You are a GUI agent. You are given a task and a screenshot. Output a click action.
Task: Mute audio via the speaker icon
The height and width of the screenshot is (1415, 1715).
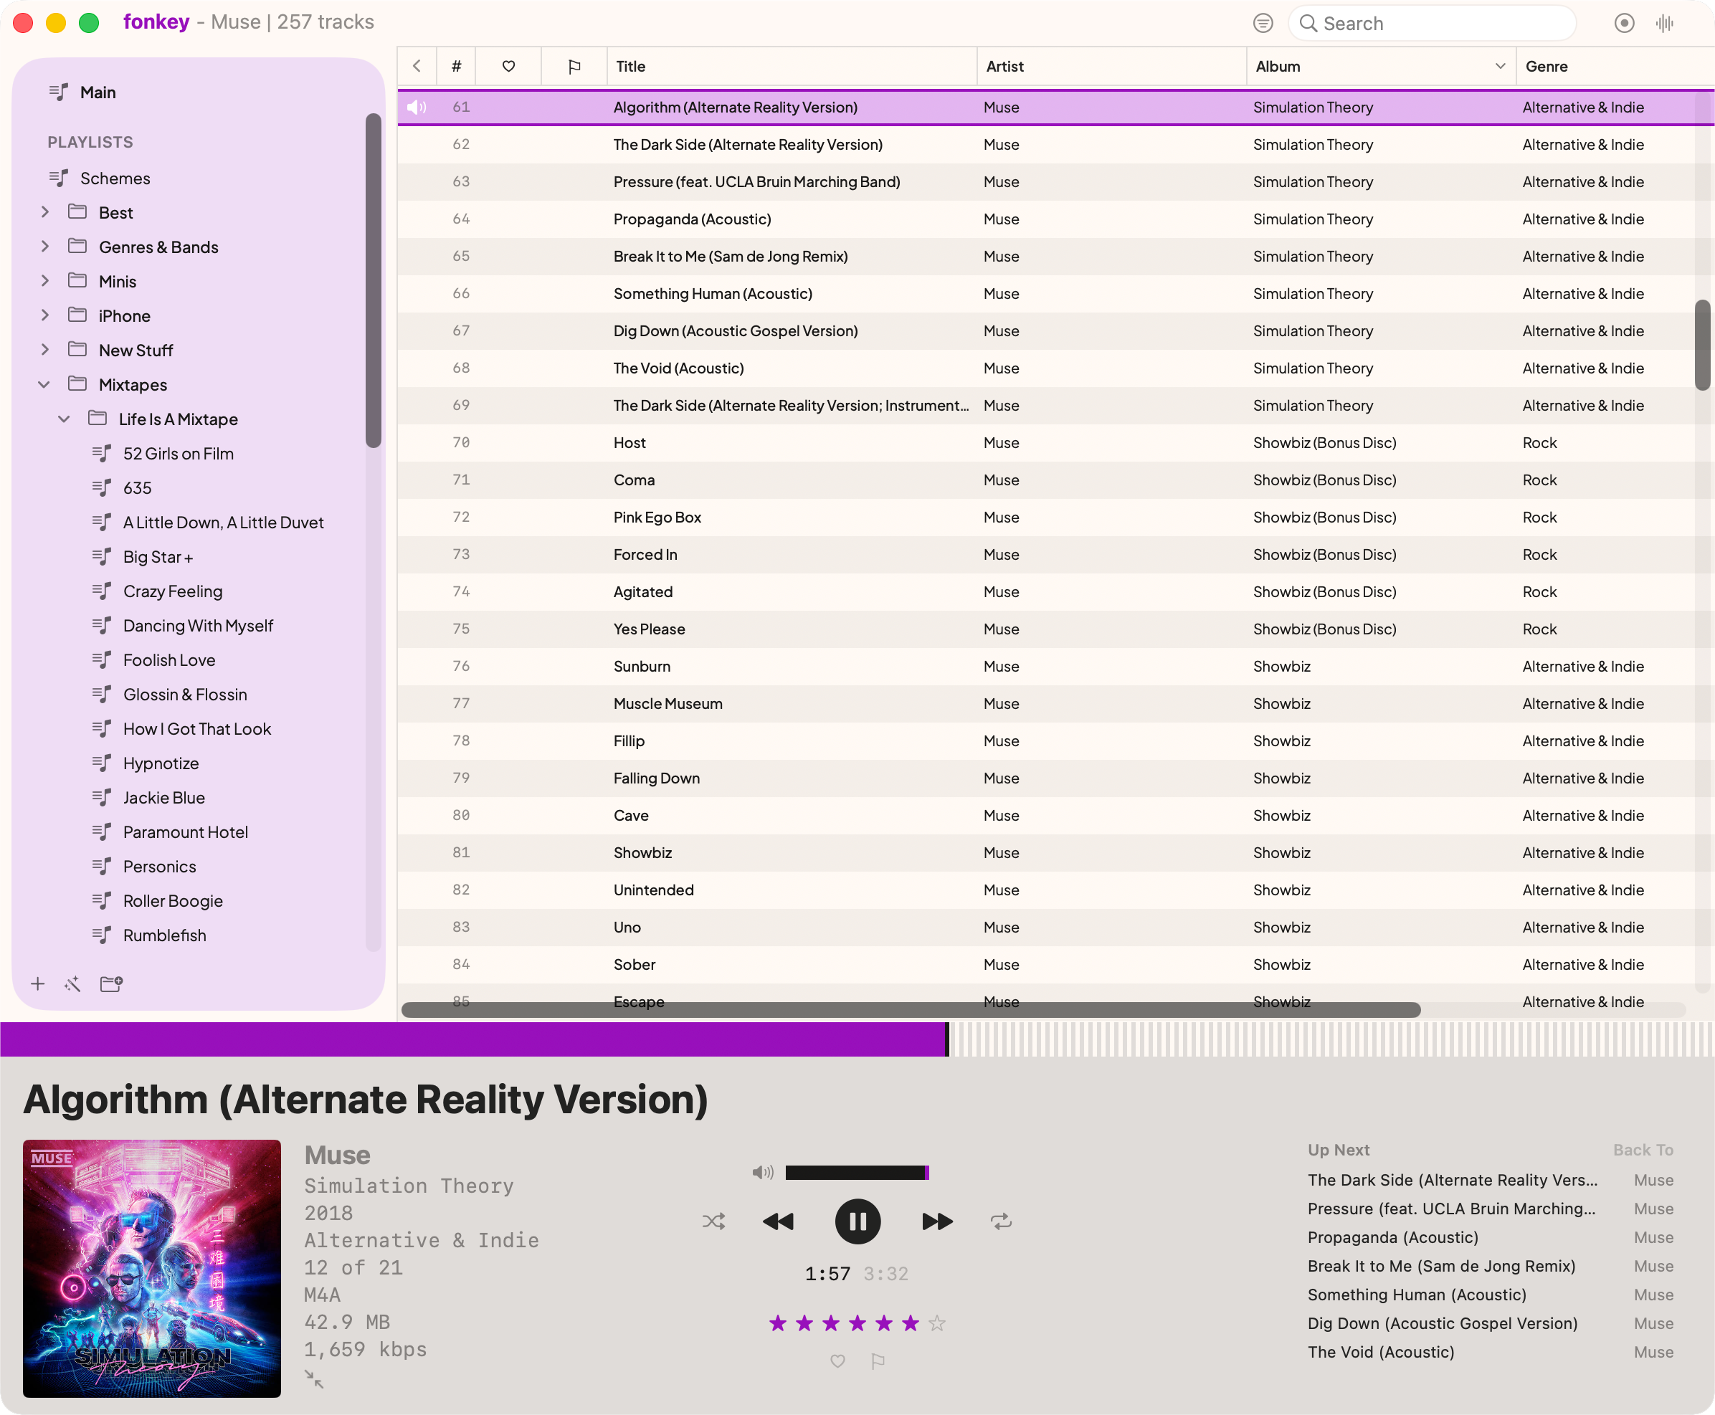pos(762,1172)
